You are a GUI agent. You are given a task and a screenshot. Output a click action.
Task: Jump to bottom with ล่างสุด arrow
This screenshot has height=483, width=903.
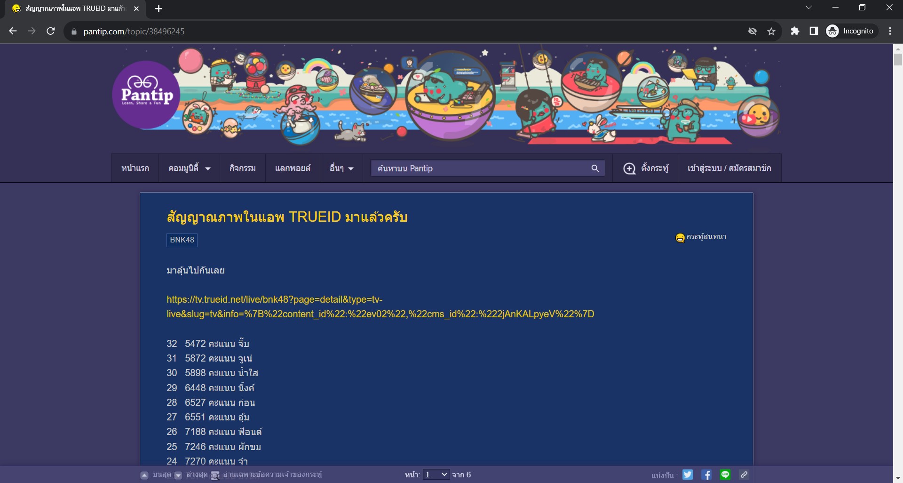click(178, 475)
